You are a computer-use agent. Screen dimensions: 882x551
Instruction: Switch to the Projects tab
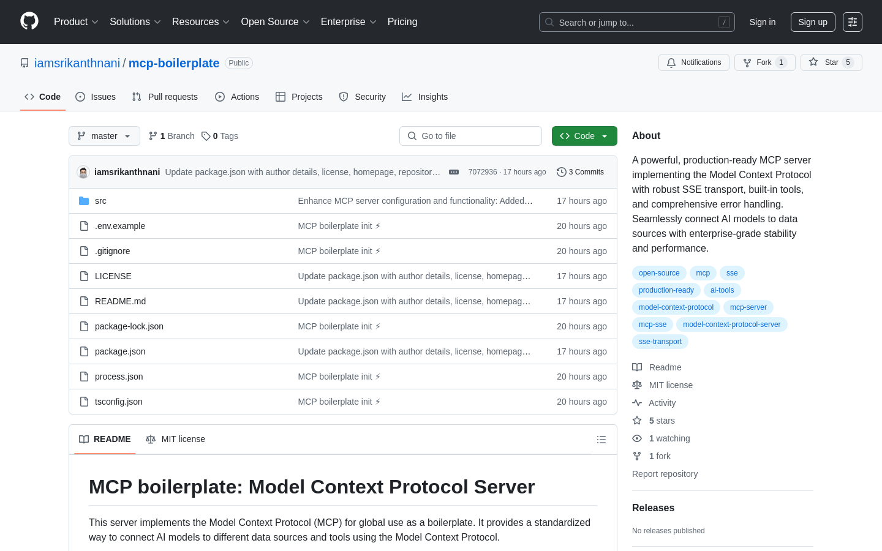click(x=299, y=97)
